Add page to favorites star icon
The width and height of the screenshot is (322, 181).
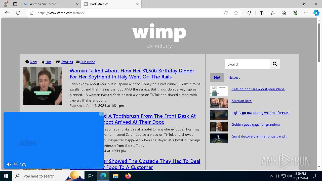point(236,13)
